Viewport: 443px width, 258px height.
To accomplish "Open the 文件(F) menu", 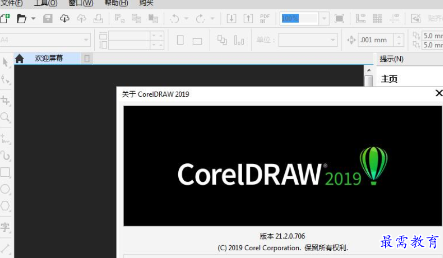I will (x=11, y=3).
